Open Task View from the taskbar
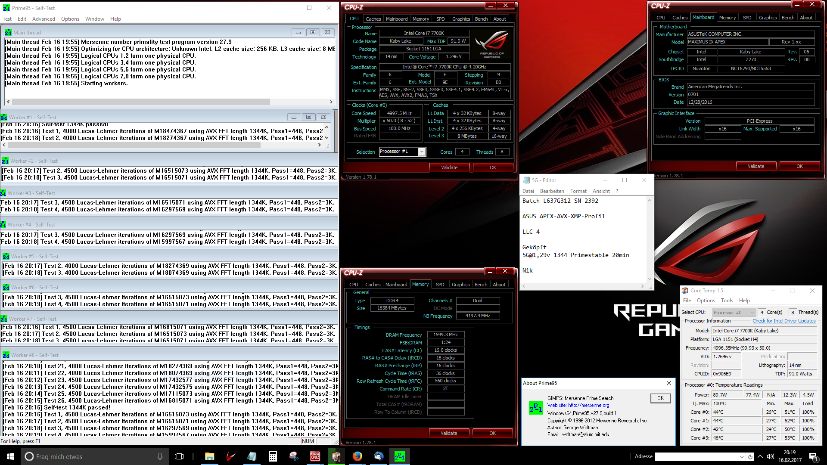The width and height of the screenshot is (827, 465). pyautogui.click(x=179, y=456)
